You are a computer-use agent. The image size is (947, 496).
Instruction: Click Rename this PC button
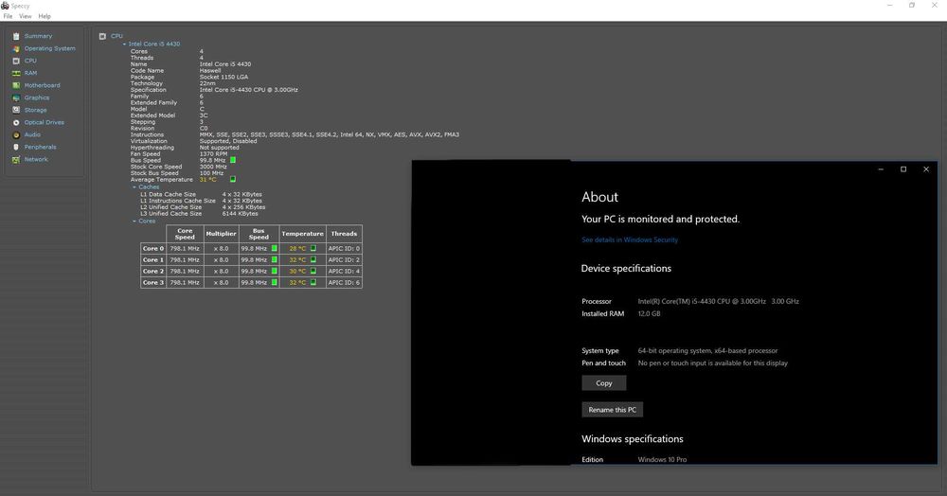click(613, 410)
